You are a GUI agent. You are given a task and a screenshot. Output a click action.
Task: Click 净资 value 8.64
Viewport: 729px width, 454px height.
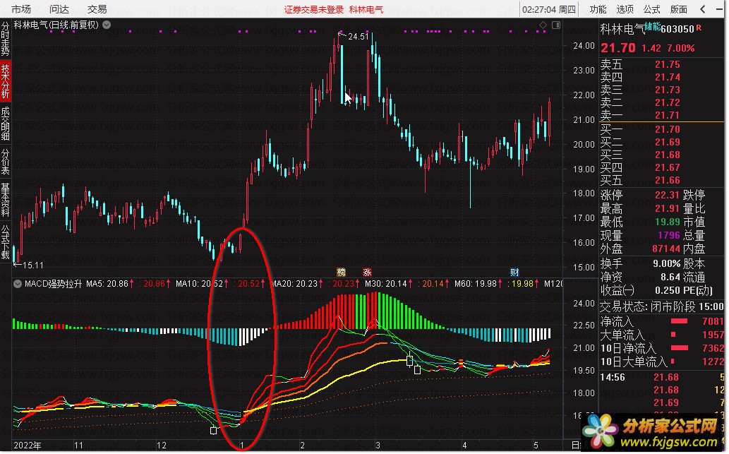tap(670, 277)
